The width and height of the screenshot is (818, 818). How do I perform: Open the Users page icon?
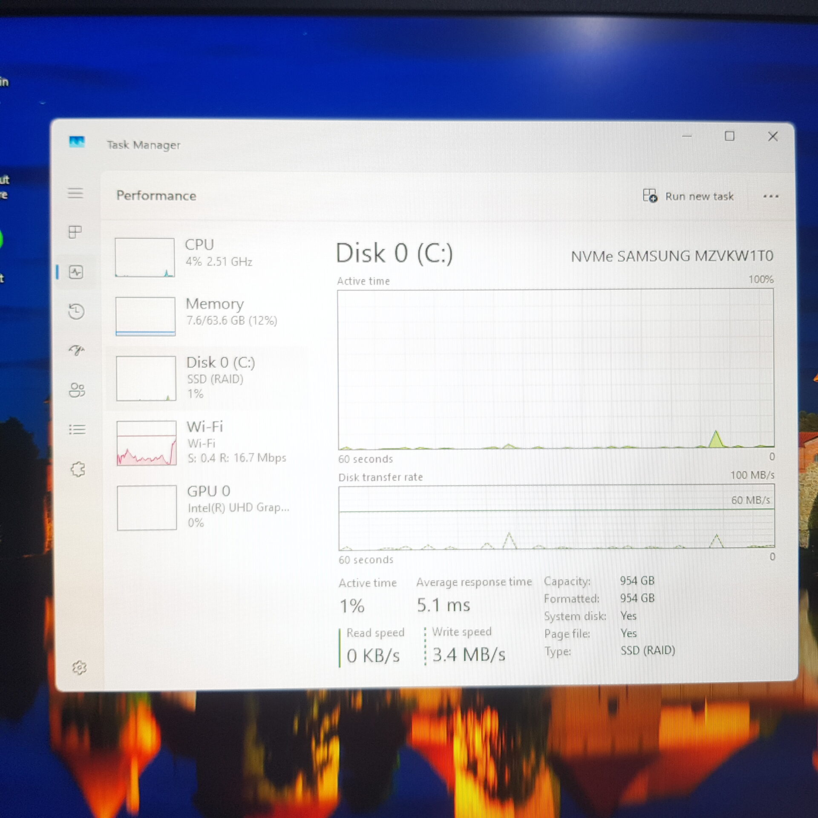pyautogui.click(x=77, y=390)
